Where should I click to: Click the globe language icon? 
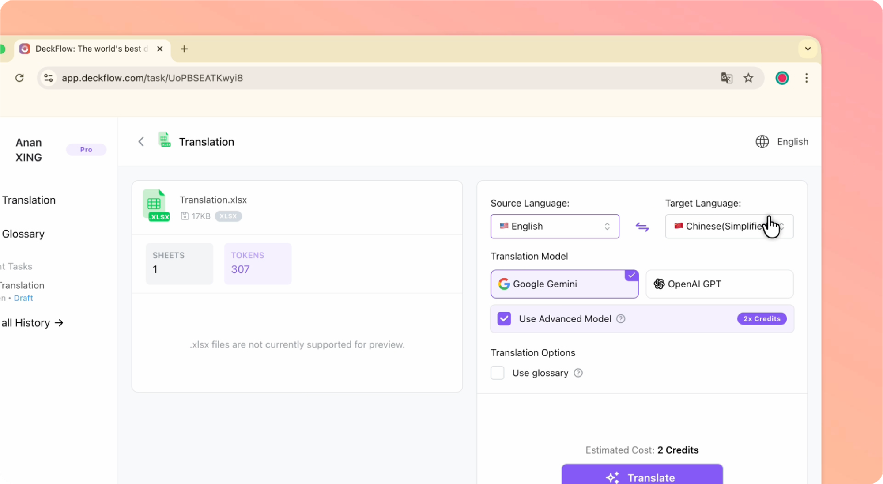coord(762,142)
